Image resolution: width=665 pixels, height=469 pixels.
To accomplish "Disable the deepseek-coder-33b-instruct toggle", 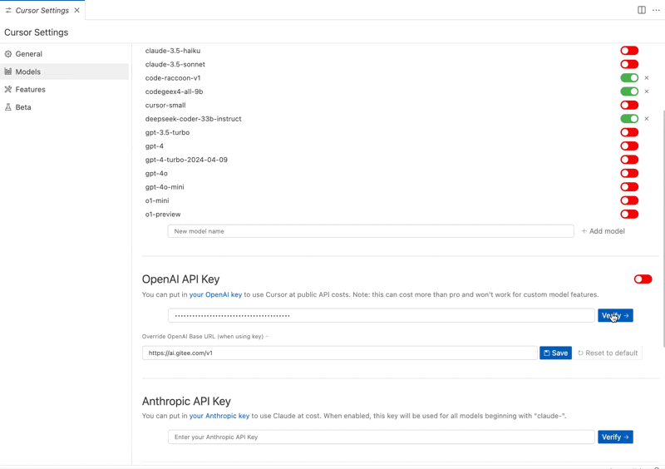I will coord(629,119).
